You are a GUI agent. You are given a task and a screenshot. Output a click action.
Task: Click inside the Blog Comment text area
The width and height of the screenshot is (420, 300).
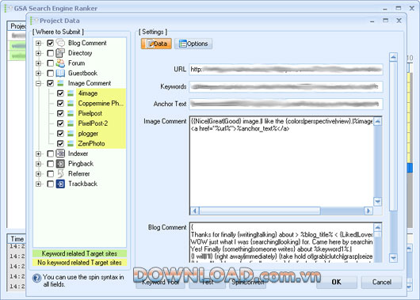click(281, 242)
